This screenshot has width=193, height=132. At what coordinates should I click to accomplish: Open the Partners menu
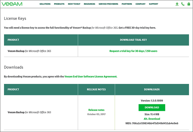coord(127,4)
